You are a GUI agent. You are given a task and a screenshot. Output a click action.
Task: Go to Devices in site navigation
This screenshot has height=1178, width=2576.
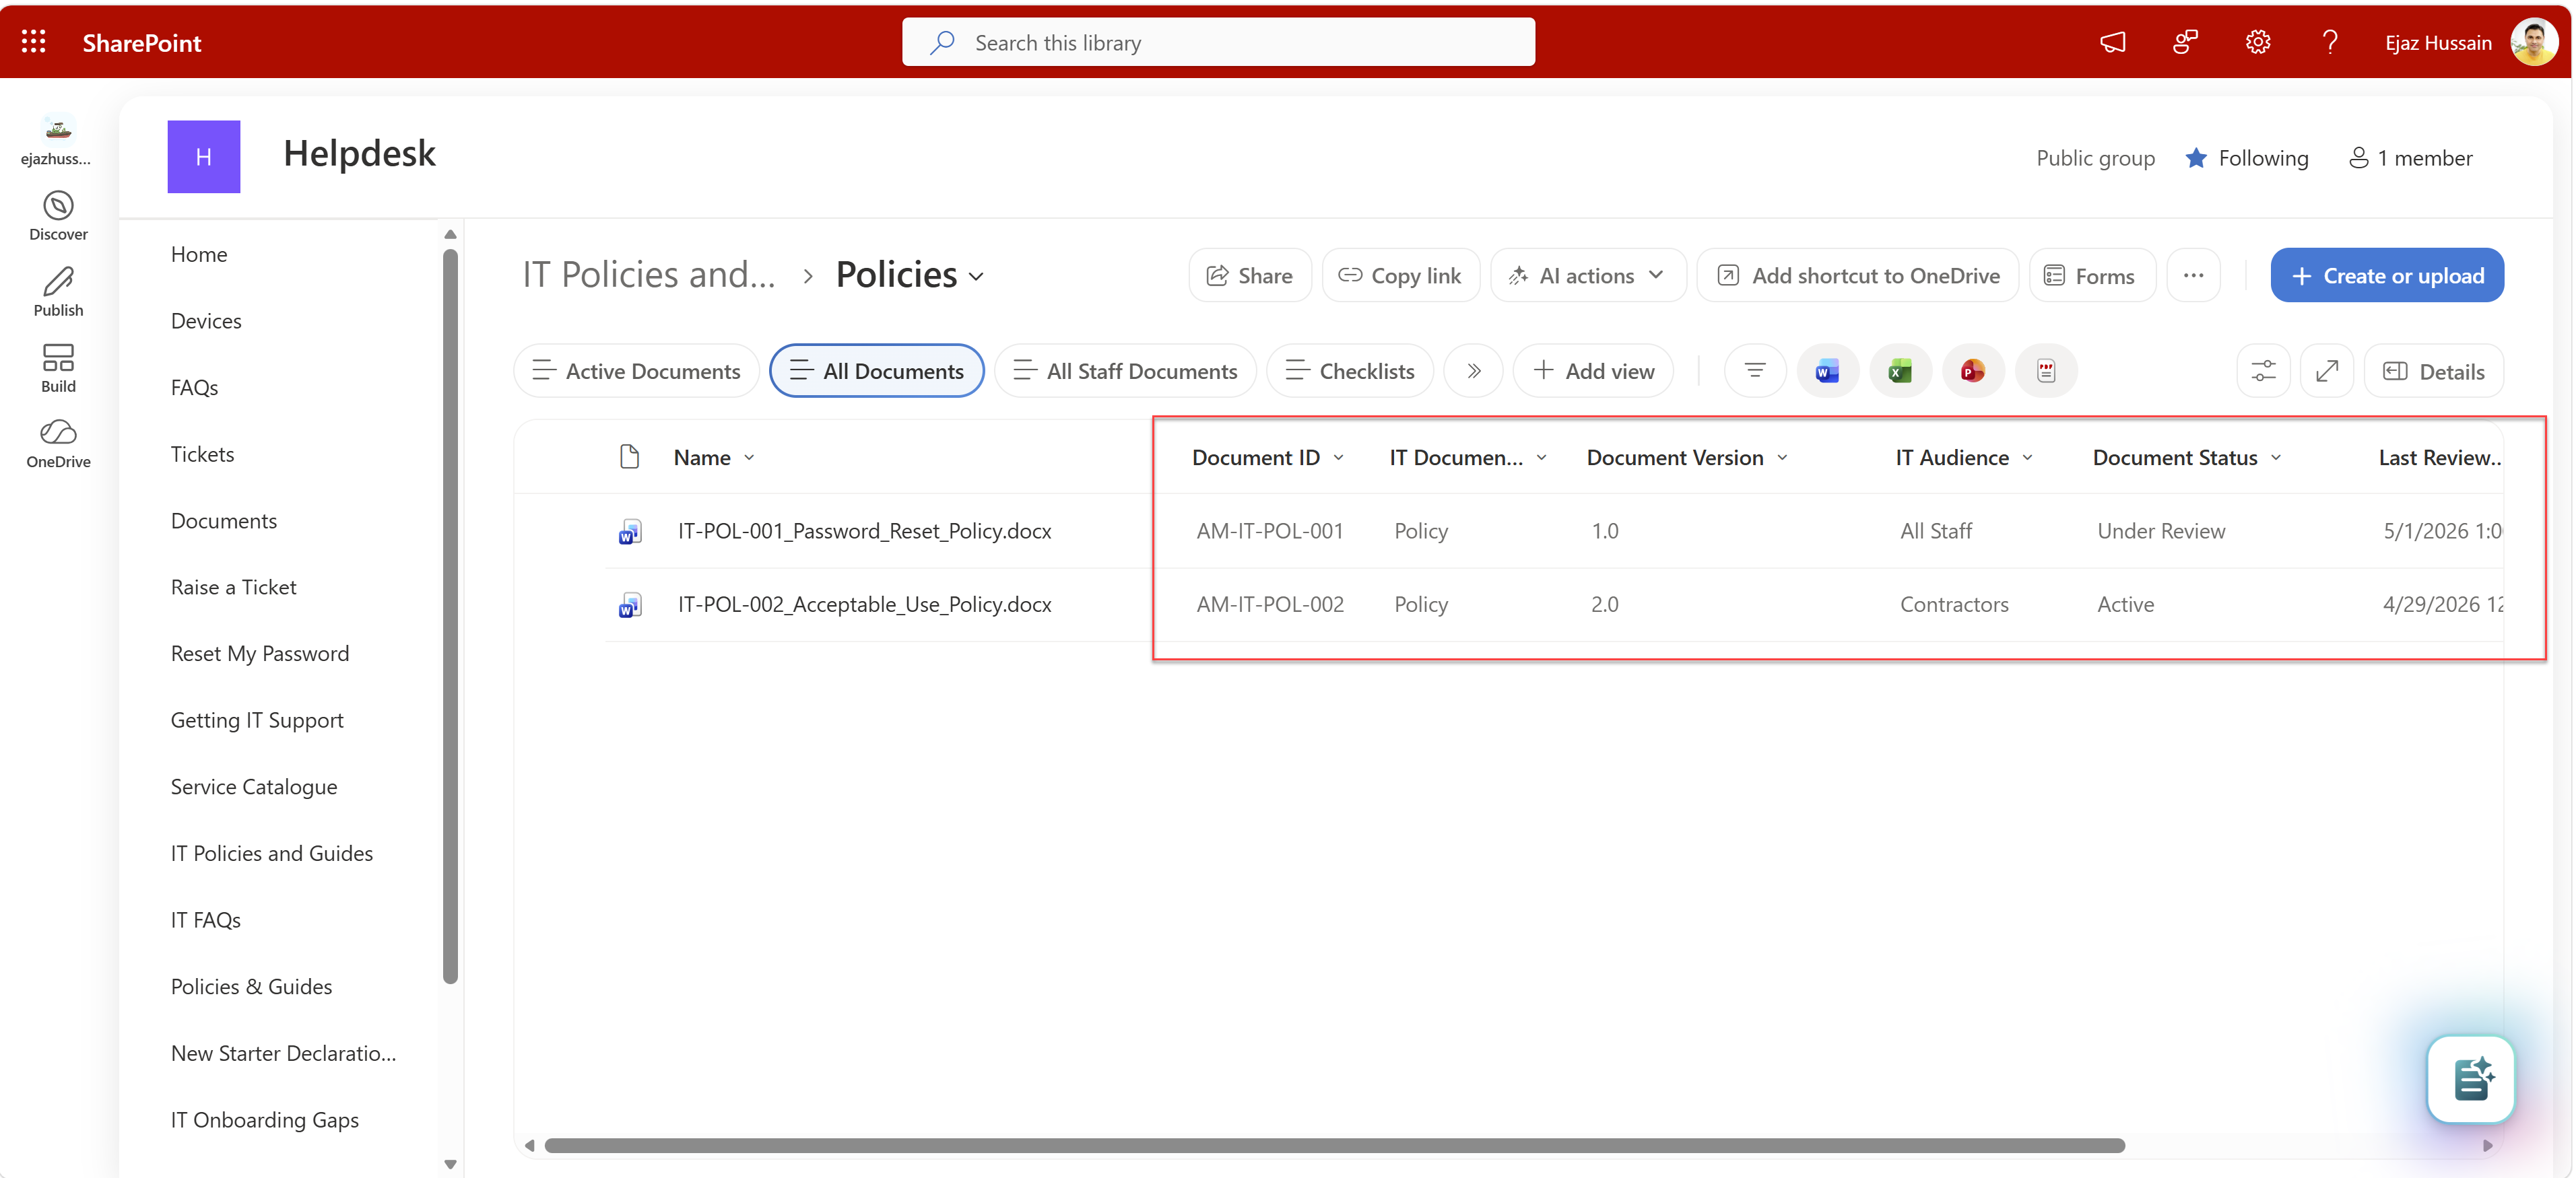click(206, 320)
